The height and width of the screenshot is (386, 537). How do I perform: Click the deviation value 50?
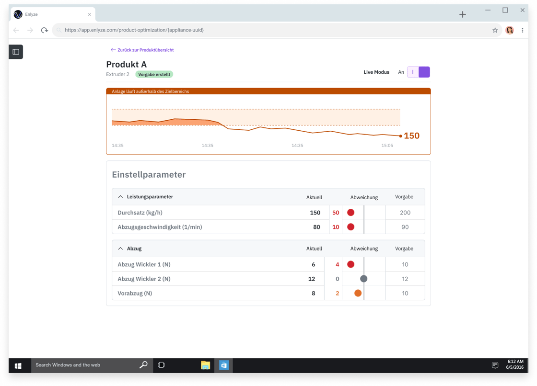tap(336, 213)
